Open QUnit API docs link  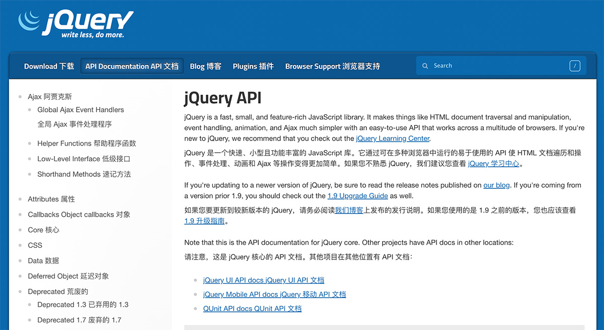pos(252,308)
